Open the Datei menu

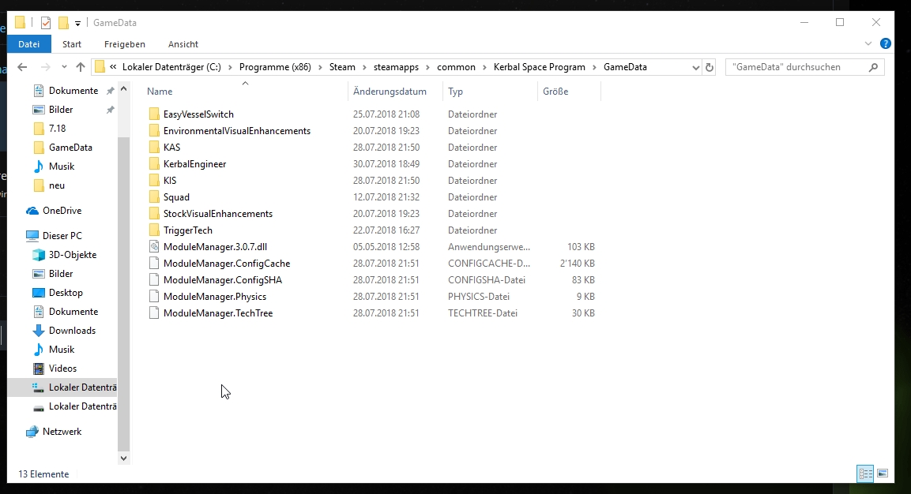(29, 44)
